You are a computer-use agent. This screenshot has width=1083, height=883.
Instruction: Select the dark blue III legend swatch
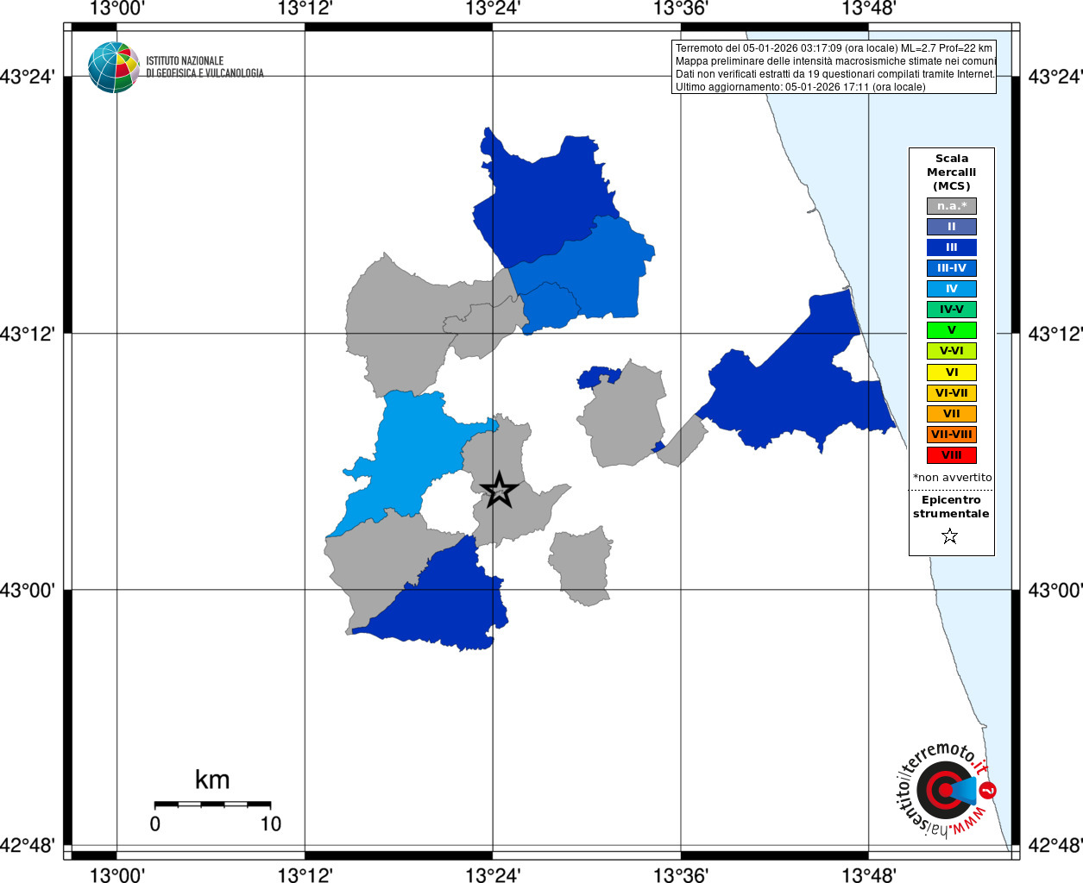point(952,247)
